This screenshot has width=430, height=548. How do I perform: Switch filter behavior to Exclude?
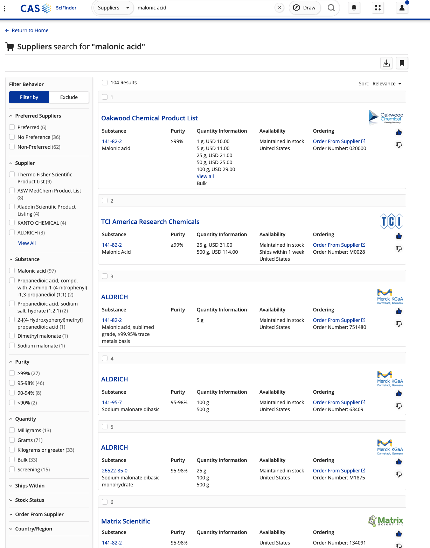[69, 97]
